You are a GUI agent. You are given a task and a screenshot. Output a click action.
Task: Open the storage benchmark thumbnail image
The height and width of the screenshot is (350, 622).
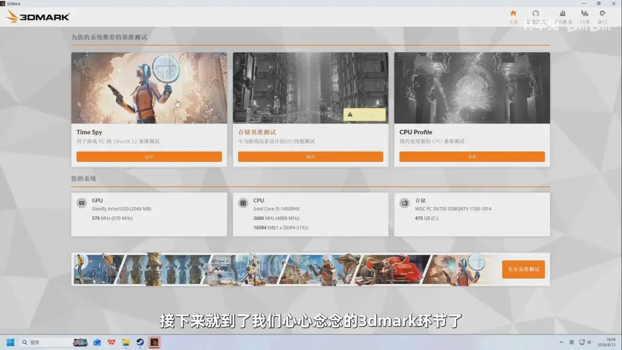click(310, 88)
